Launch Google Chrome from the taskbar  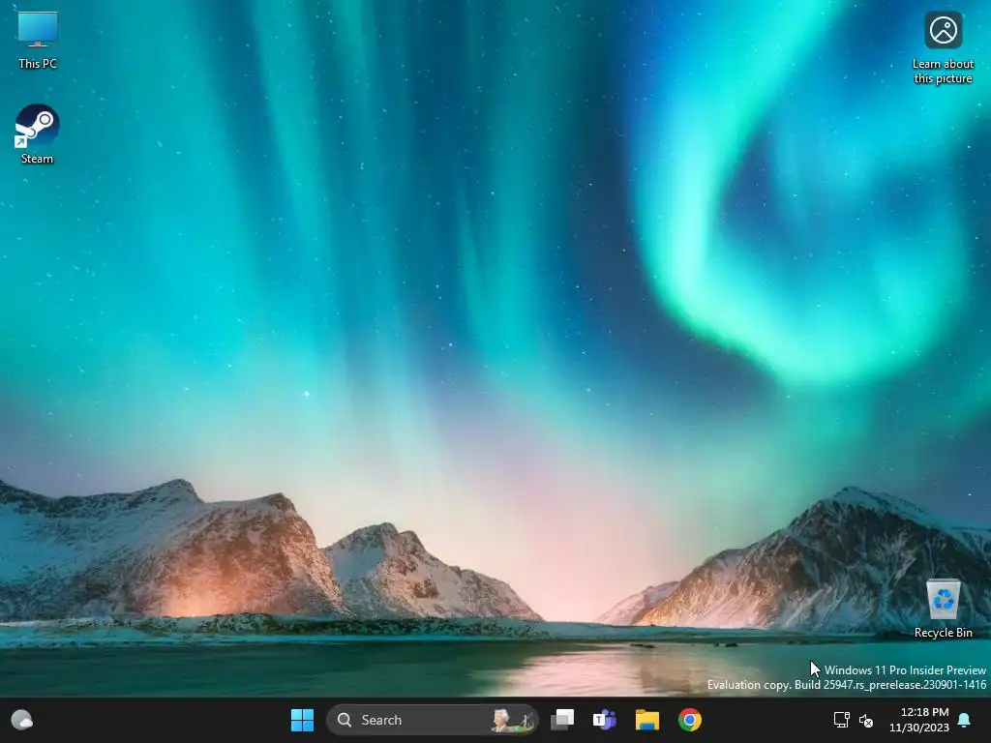[689, 720]
